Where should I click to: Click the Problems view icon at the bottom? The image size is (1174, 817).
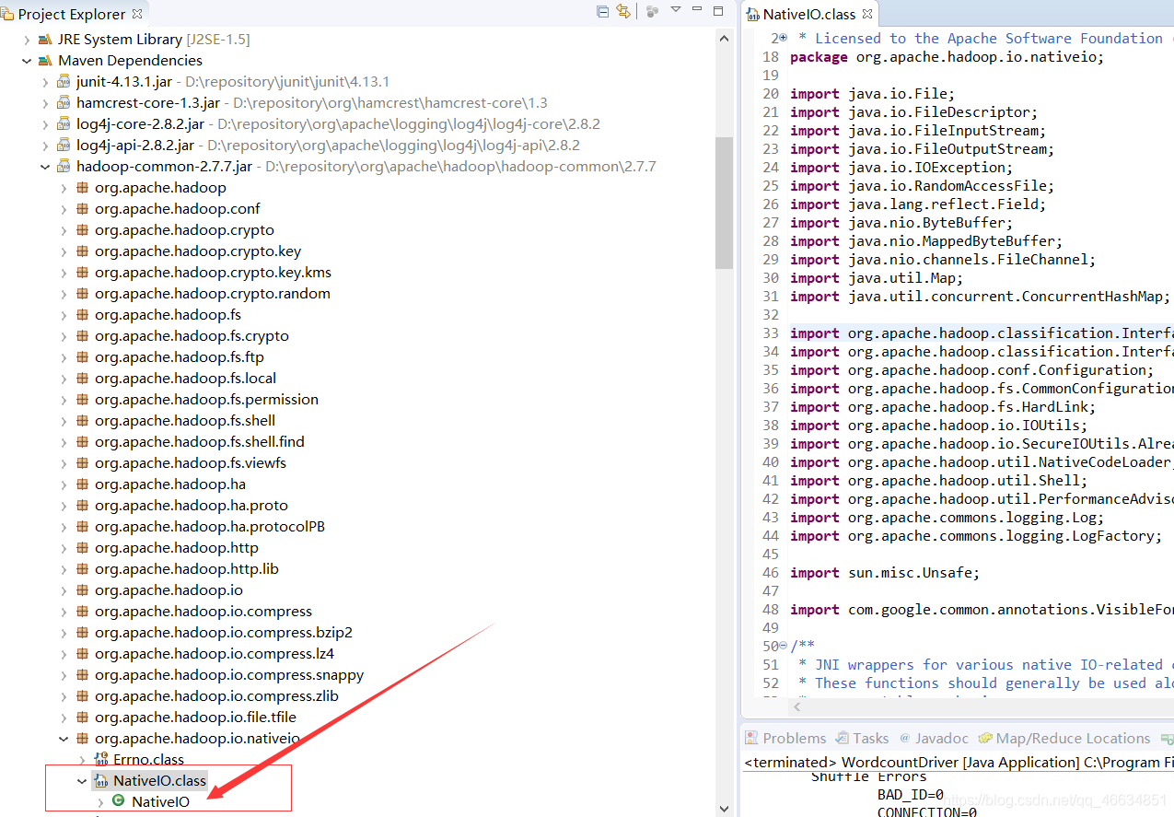tap(752, 737)
